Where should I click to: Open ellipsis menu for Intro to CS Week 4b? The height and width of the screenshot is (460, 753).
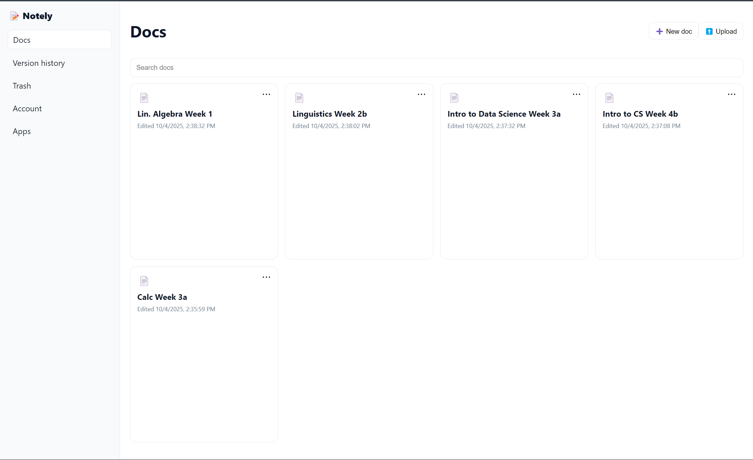731,94
